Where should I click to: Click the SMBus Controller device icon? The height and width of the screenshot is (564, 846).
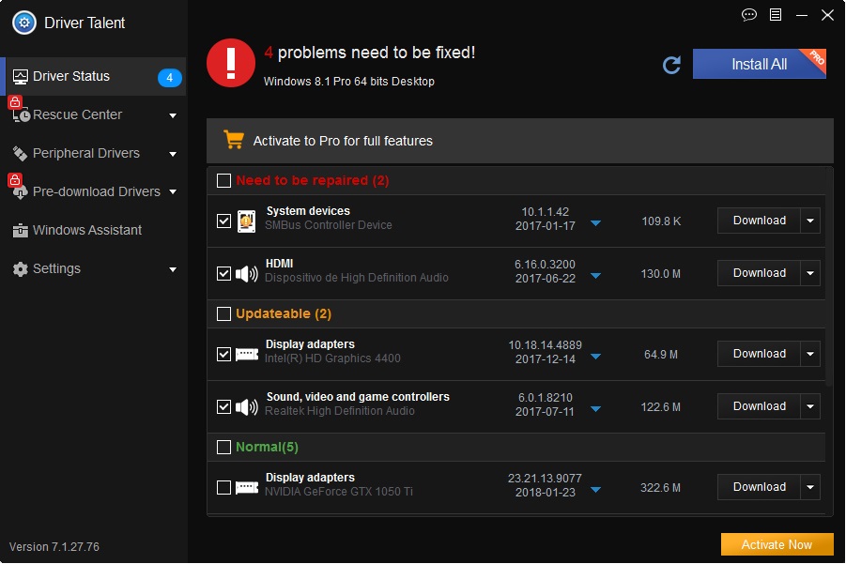(246, 221)
